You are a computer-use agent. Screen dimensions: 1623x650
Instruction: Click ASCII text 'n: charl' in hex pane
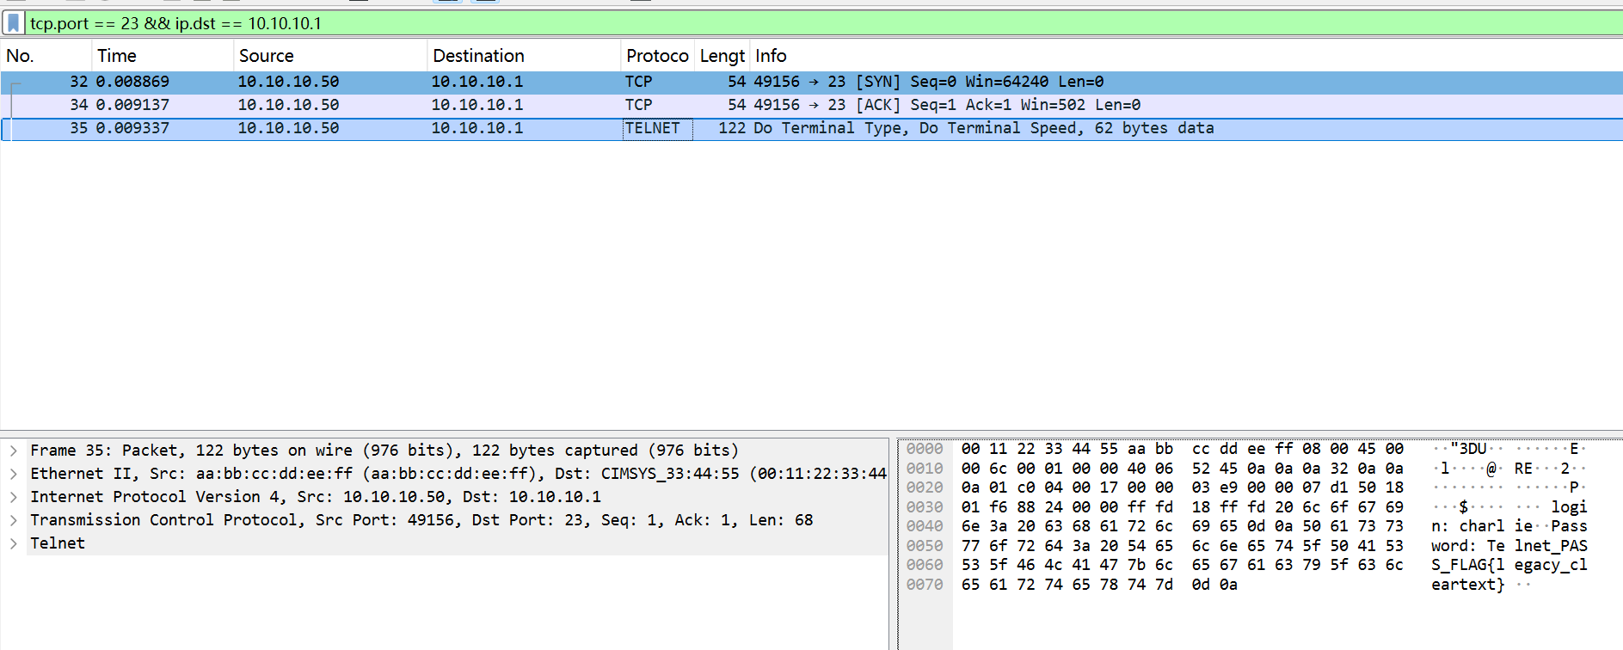[1468, 526]
